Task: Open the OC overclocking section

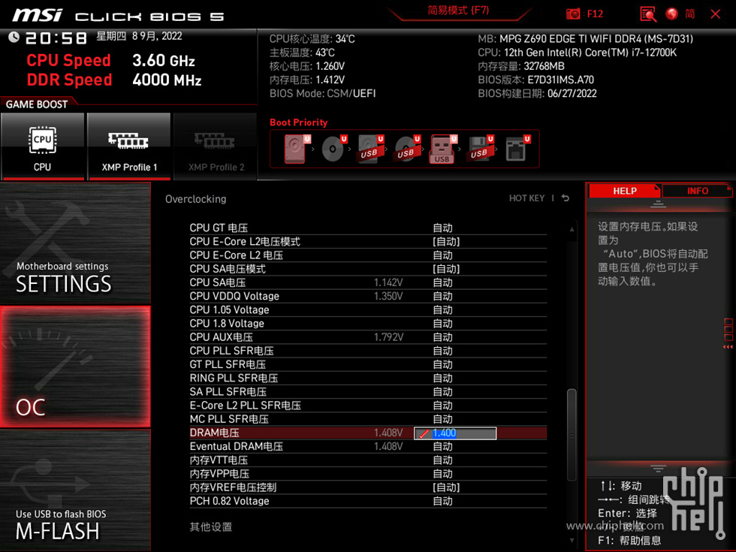Action: (75, 366)
